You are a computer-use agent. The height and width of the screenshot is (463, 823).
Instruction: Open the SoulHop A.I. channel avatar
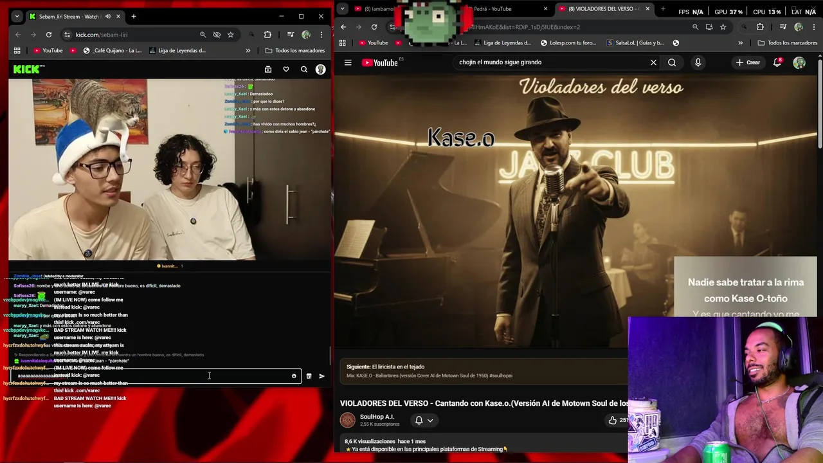click(x=347, y=421)
